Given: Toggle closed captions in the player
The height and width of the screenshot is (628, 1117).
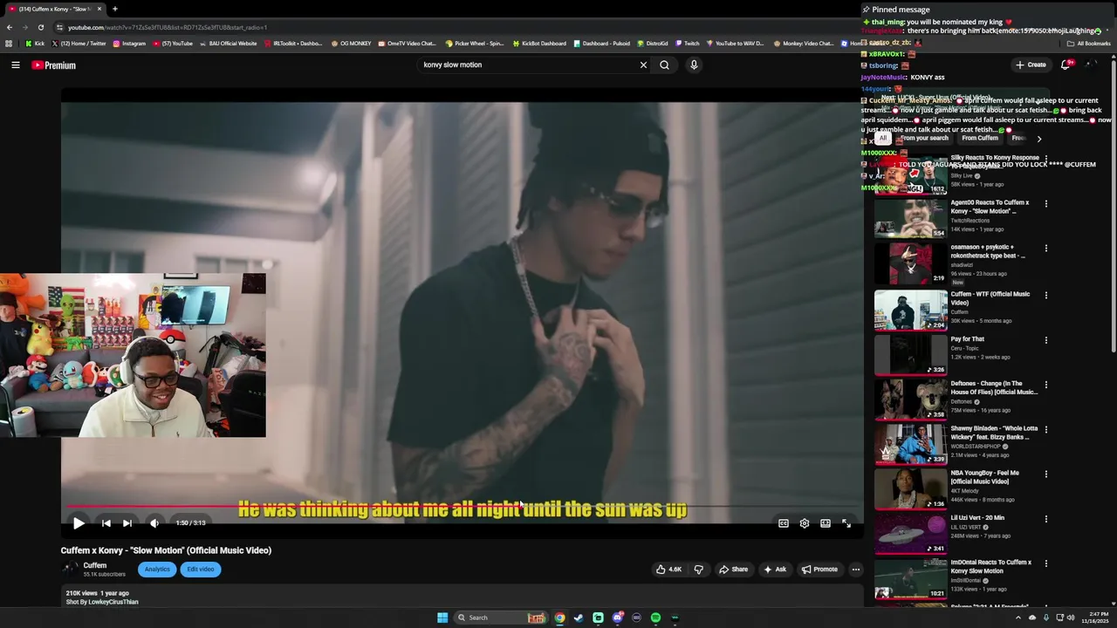Looking at the screenshot, I should coord(784,523).
